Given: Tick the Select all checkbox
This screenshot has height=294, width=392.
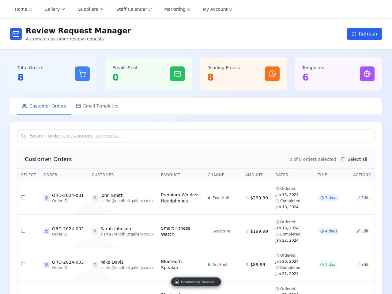Looking at the screenshot, I should (x=343, y=159).
